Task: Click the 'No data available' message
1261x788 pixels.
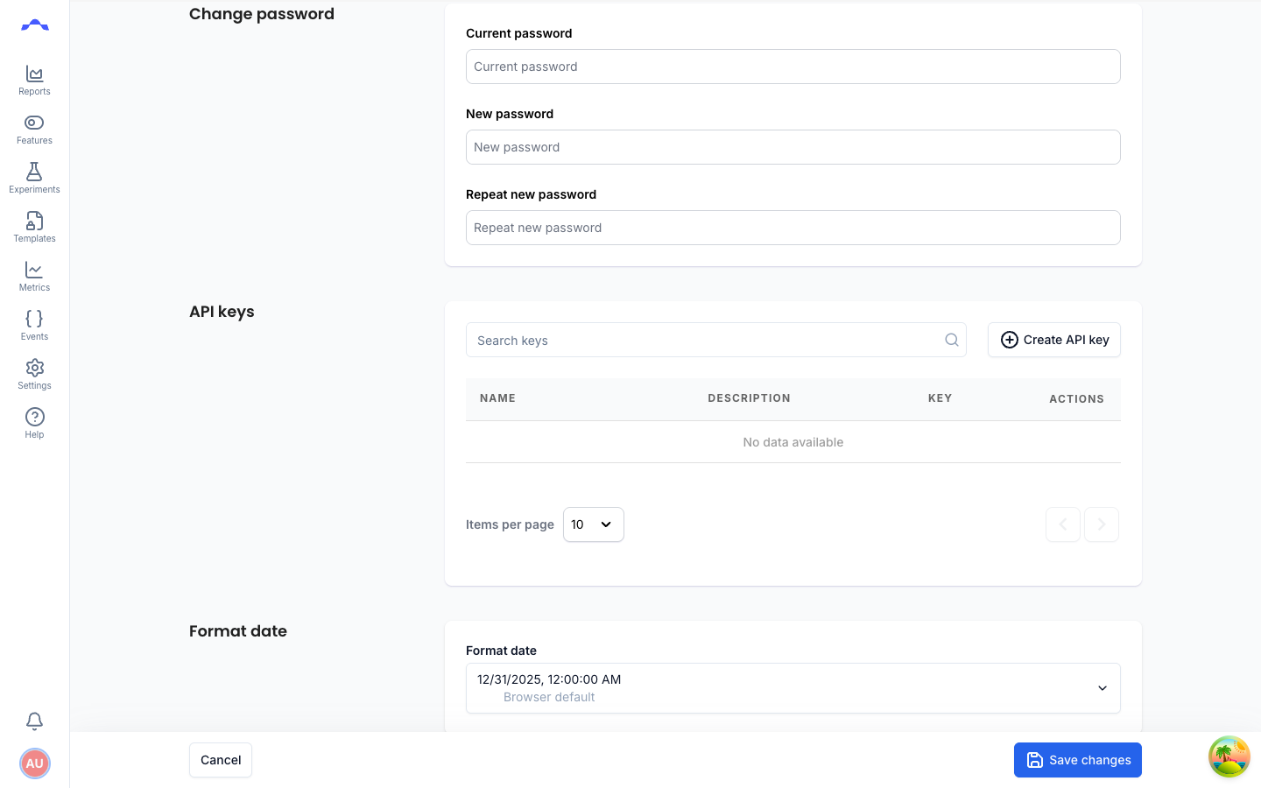Action: click(x=793, y=442)
